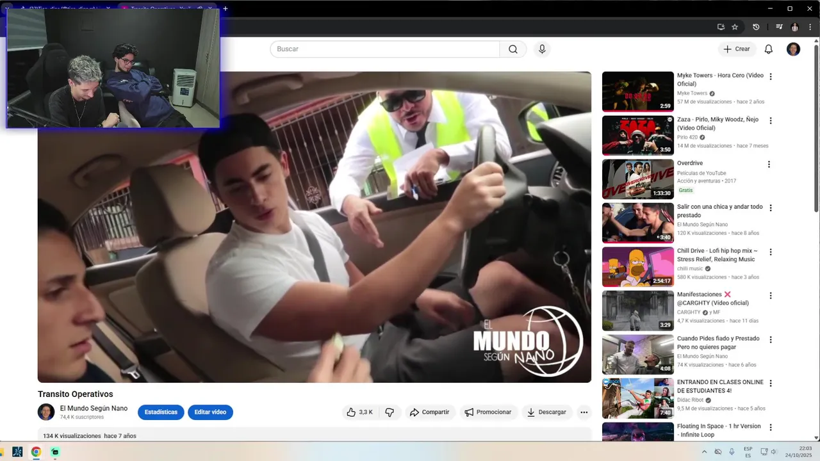Download the video with Descargar

(546, 412)
